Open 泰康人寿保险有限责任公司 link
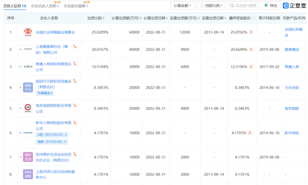Screen dimensions: 308x185 (x=53, y=67)
